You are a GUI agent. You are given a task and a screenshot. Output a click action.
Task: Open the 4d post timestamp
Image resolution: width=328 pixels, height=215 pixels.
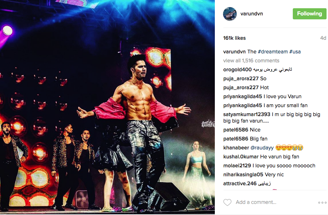click(x=323, y=38)
